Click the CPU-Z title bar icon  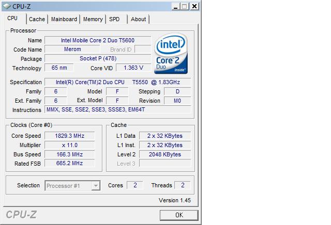tap(7, 6)
